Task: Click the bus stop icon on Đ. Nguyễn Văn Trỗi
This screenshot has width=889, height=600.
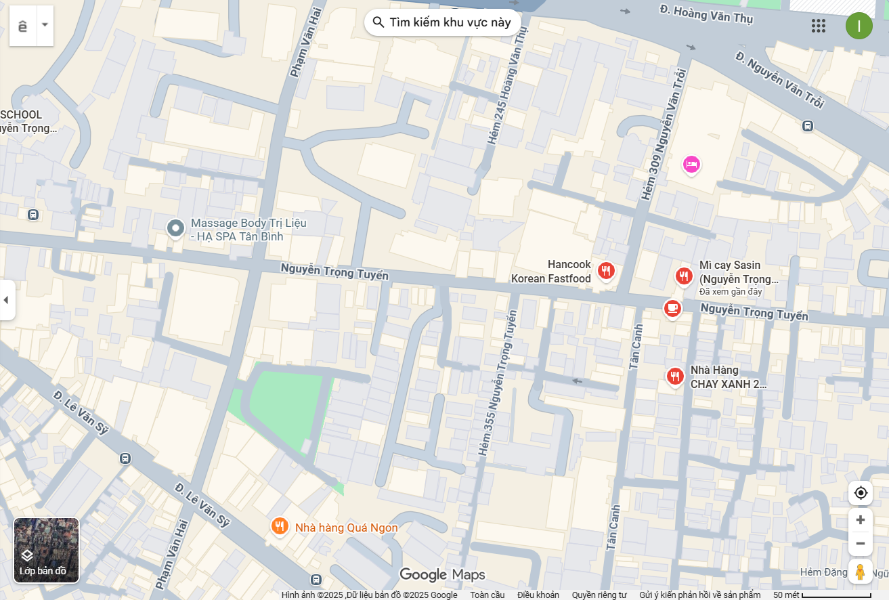Action: [808, 126]
